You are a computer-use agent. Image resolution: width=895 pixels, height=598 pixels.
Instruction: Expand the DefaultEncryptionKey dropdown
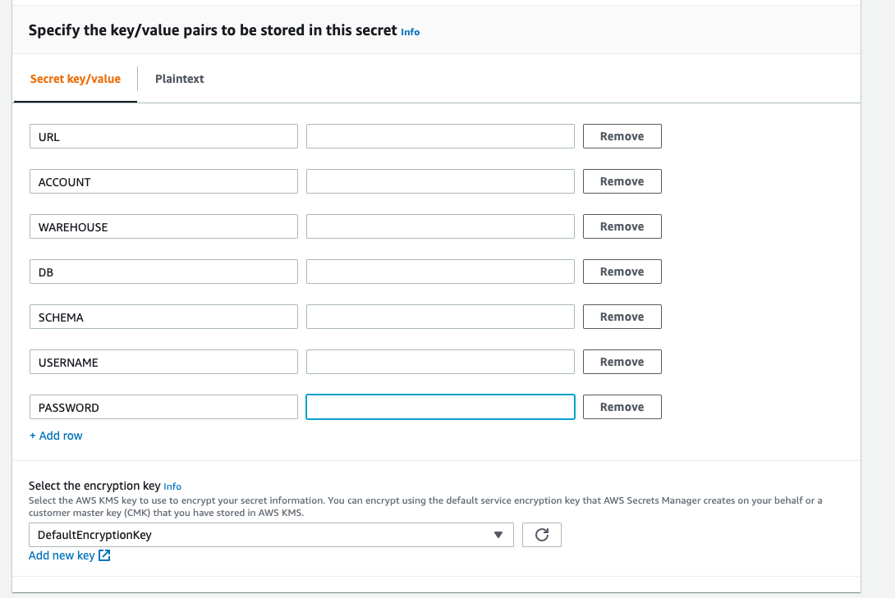pyautogui.click(x=271, y=535)
